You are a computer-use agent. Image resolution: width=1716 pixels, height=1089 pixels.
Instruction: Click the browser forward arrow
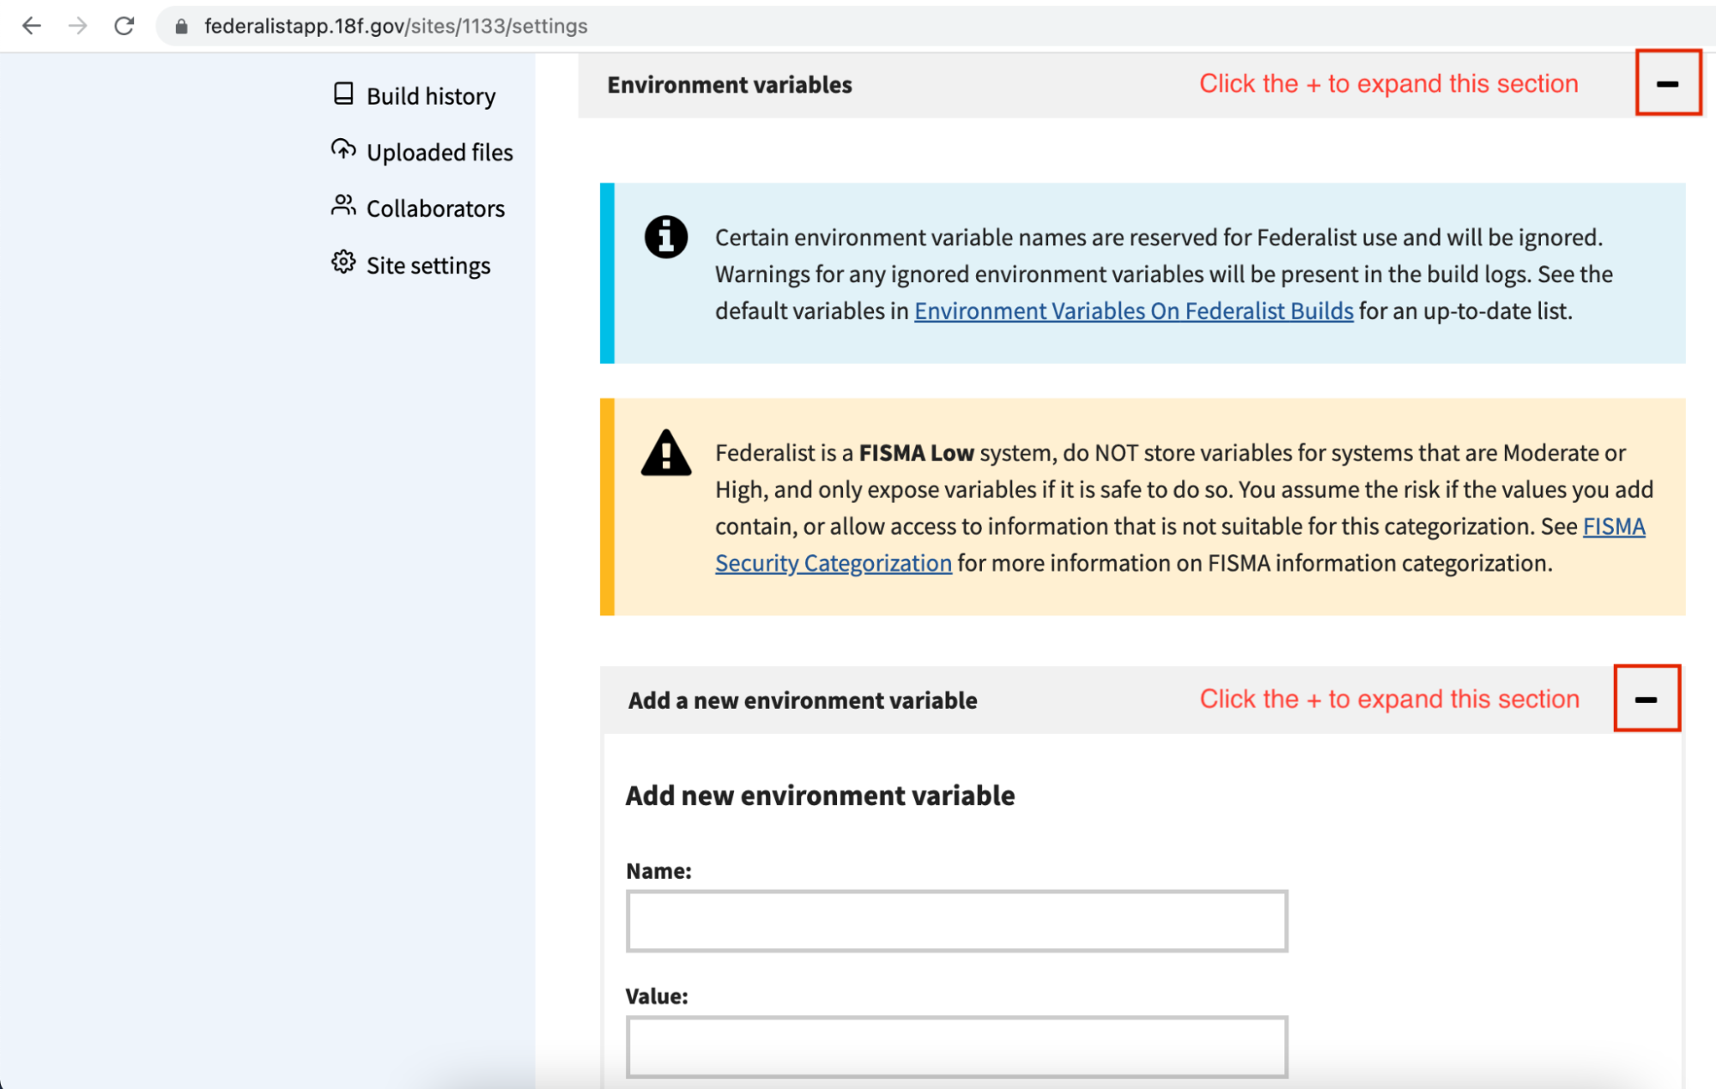78,26
